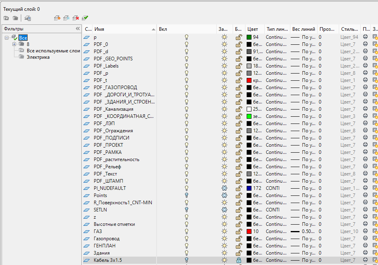Screen dimensions: 378x265
Task: Select the R_Поверхность1_CNT-MIN layer
Action: pyautogui.click(x=123, y=203)
